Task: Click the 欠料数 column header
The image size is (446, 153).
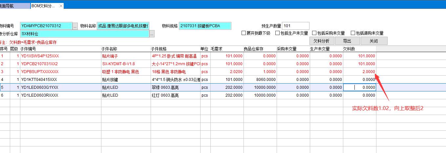Action: pos(359,49)
